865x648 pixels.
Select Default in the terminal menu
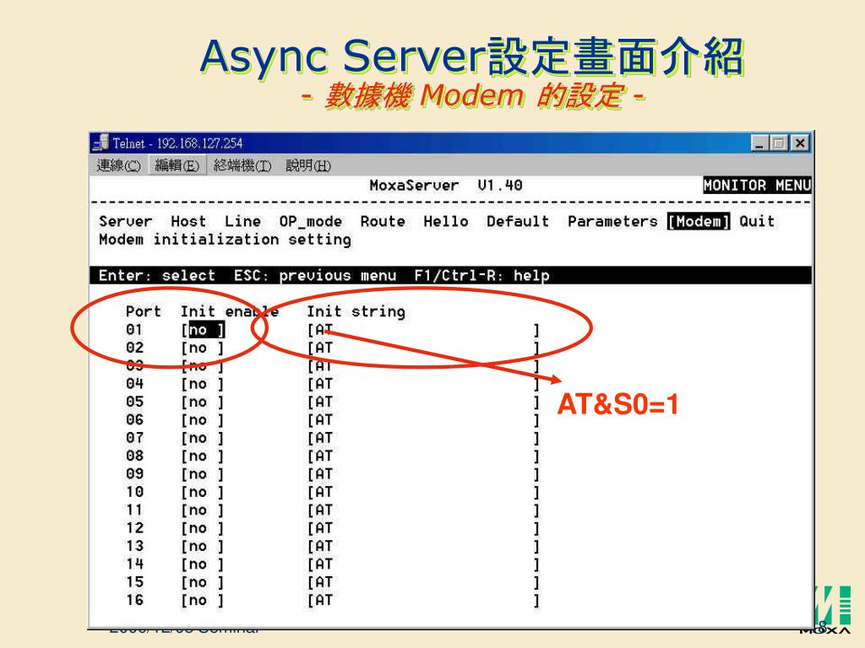click(518, 222)
